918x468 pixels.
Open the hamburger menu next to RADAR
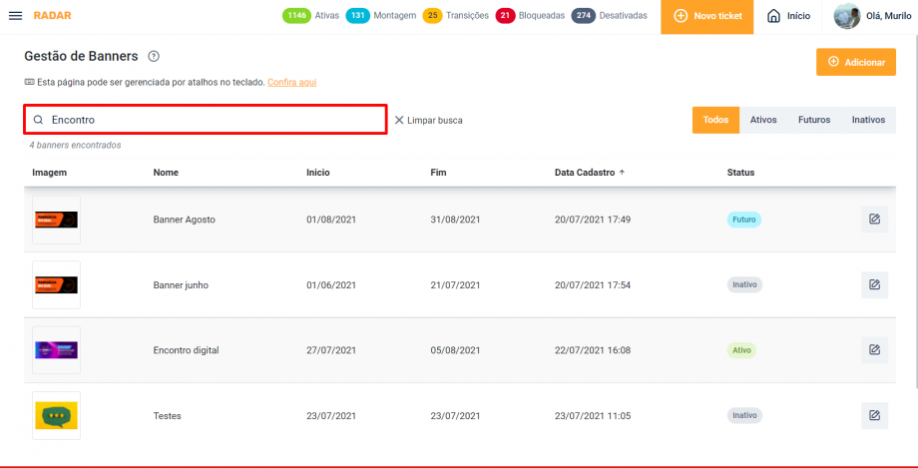(x=18, y=16)
